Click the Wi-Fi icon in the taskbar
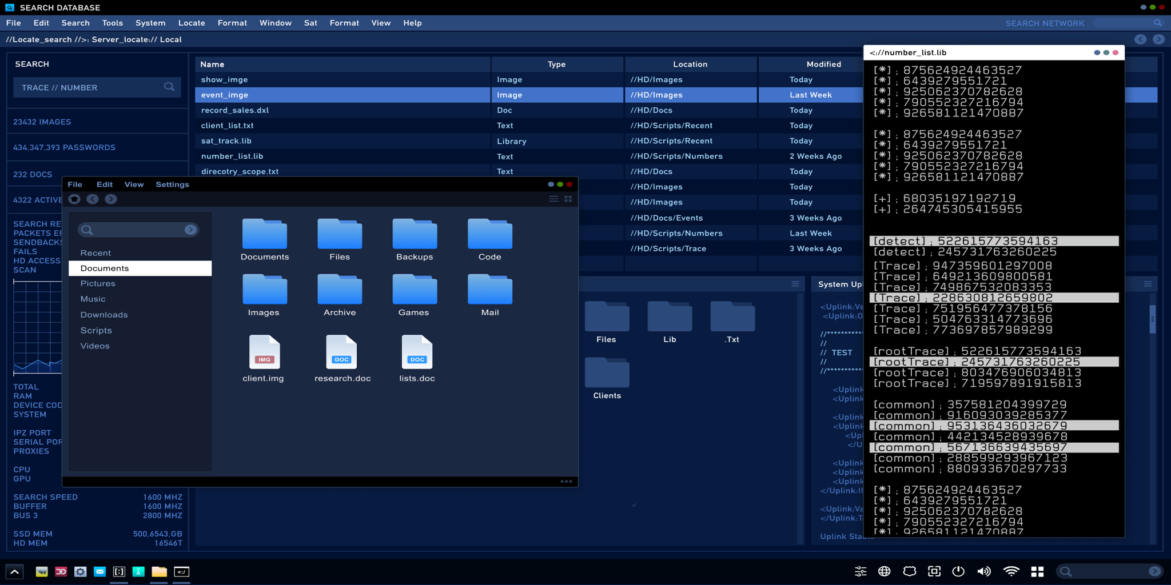 (x=1011, y=571)
